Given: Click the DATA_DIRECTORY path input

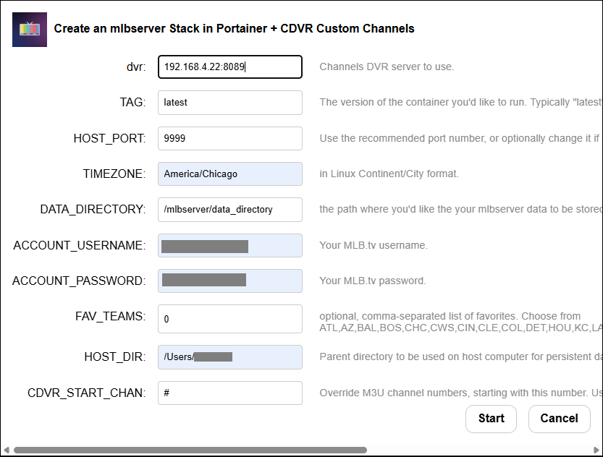Looking at the screenshot, I should 229,209.
